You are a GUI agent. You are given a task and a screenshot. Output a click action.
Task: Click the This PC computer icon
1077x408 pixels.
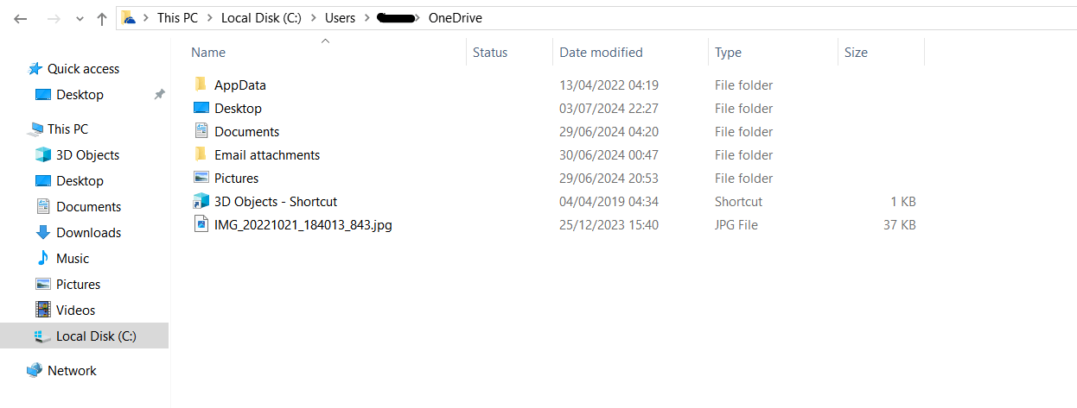(35, 129)
